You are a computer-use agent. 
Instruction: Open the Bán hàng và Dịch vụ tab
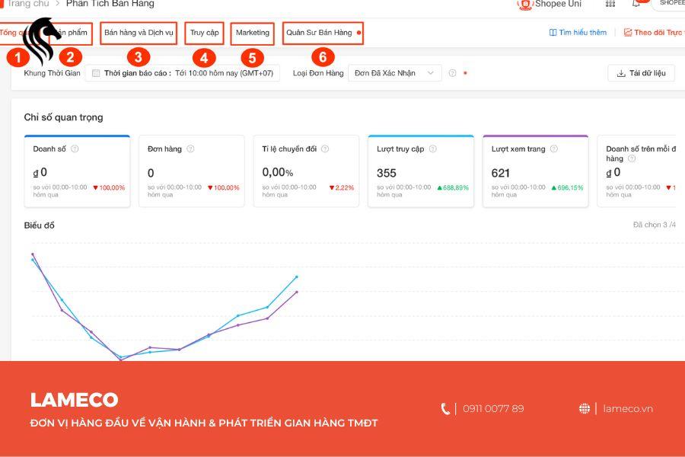(139, 33)
